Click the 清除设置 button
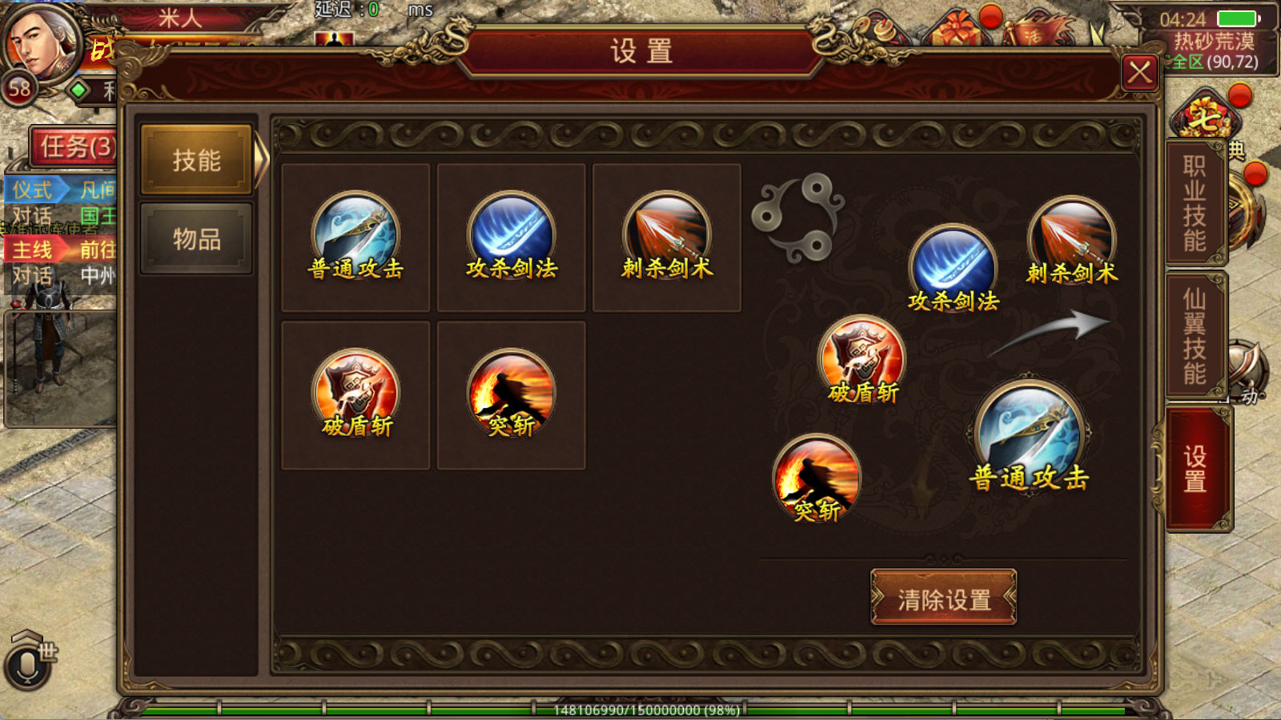Screen dimensions: 1281x720 944,598
